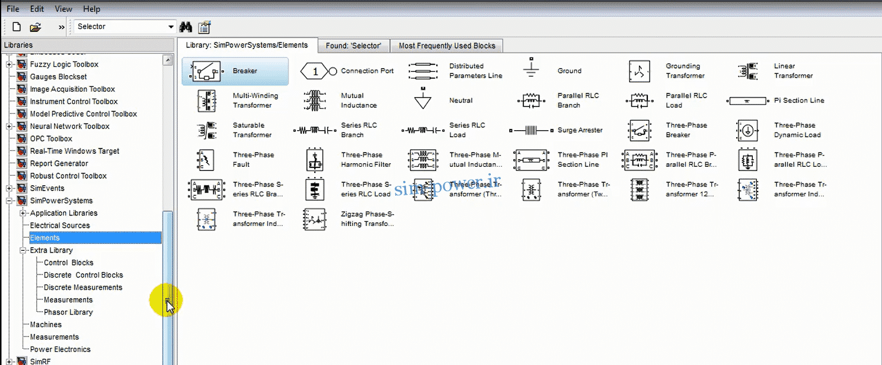The width and height of the screenshot is (882, 365).
Task: Select the Neutral block icon
Action: [423, 99]
